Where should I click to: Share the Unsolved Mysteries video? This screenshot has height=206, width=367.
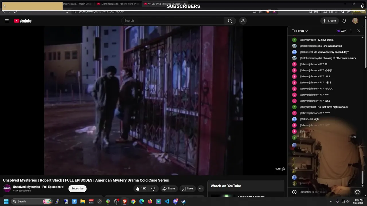(169, 189)
